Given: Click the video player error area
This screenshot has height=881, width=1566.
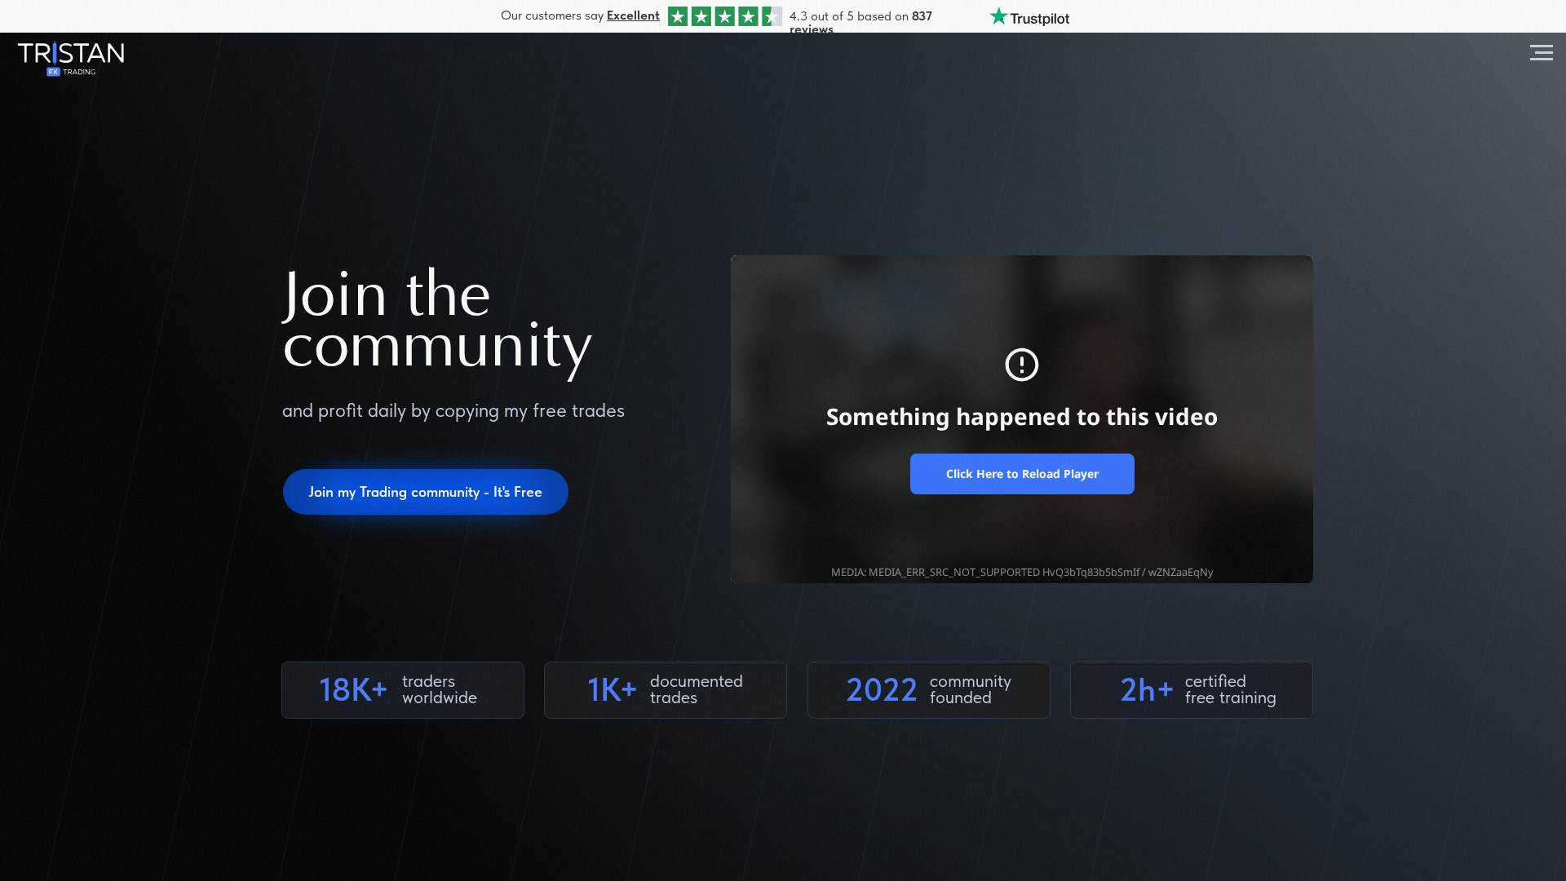Looking at the screenshot, I should click(x=1021, y=417).
